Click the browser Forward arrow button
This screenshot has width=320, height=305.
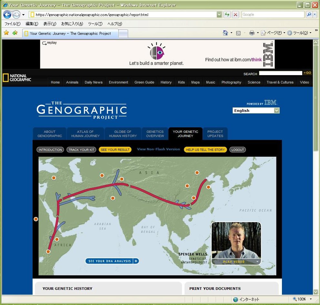16,15
